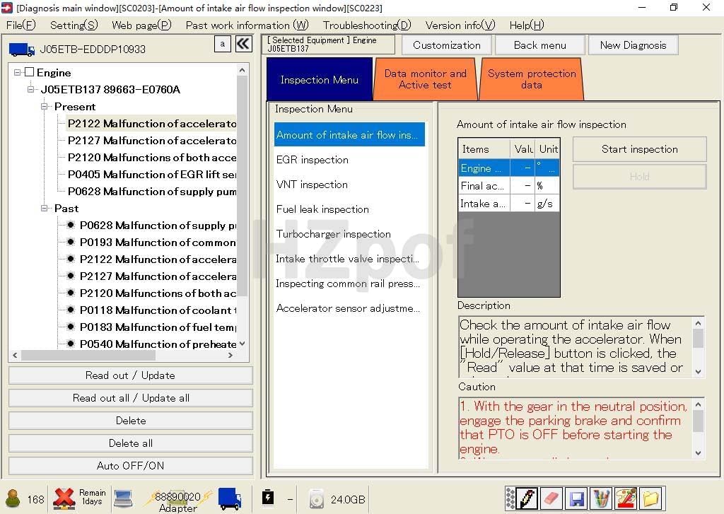
Task: Open the yellow folder icon in bottom toolbar
Action: [650, 498]
